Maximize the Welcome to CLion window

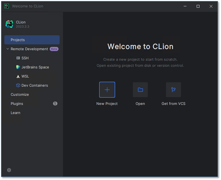(x=198, y=6)
